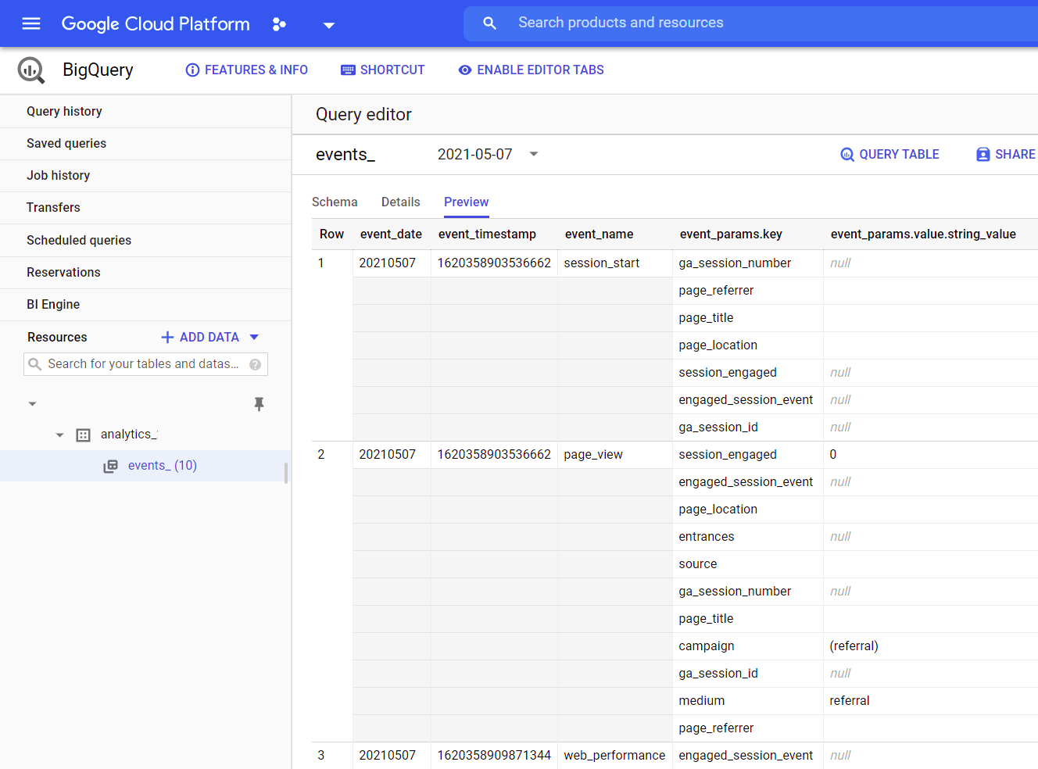The image size is (1038, 769).
Task: Click Enable Editor Tabs
Action: click(532, 70)
